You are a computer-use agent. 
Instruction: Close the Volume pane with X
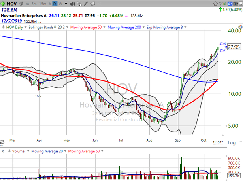[3, 151]
